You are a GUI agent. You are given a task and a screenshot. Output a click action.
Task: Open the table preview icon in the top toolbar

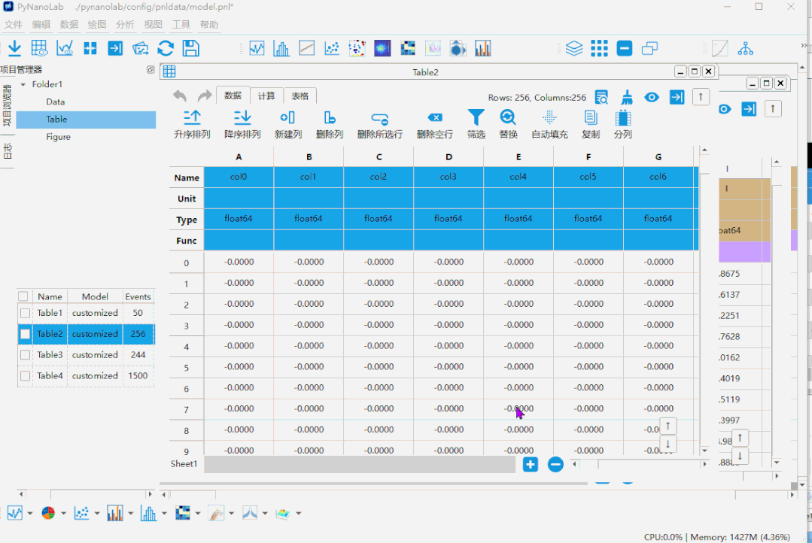[39, 48]
